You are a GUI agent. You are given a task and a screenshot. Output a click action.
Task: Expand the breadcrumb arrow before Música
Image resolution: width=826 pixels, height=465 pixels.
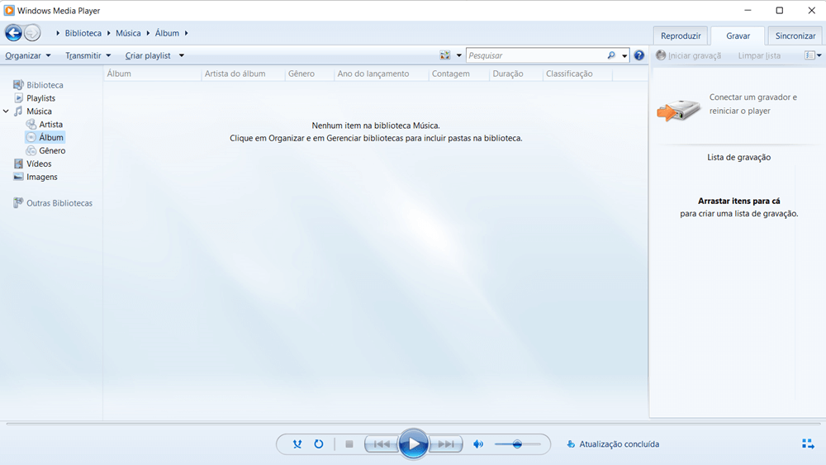coord(108,33)
